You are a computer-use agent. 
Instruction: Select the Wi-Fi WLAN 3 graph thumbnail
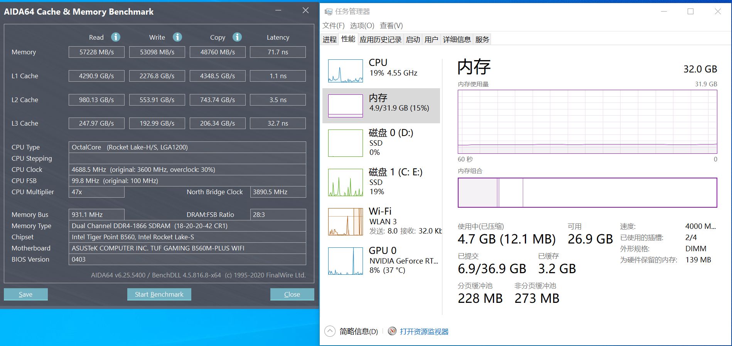tap(346, 222)
